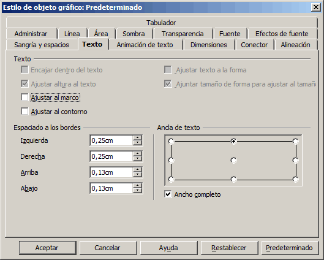
Task: Switch to the Fuente tab
Action: [x=230, y=34]
